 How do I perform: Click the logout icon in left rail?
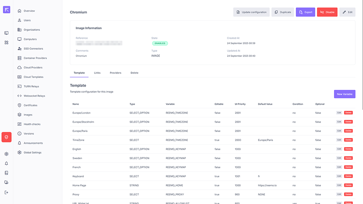point(7,192)
